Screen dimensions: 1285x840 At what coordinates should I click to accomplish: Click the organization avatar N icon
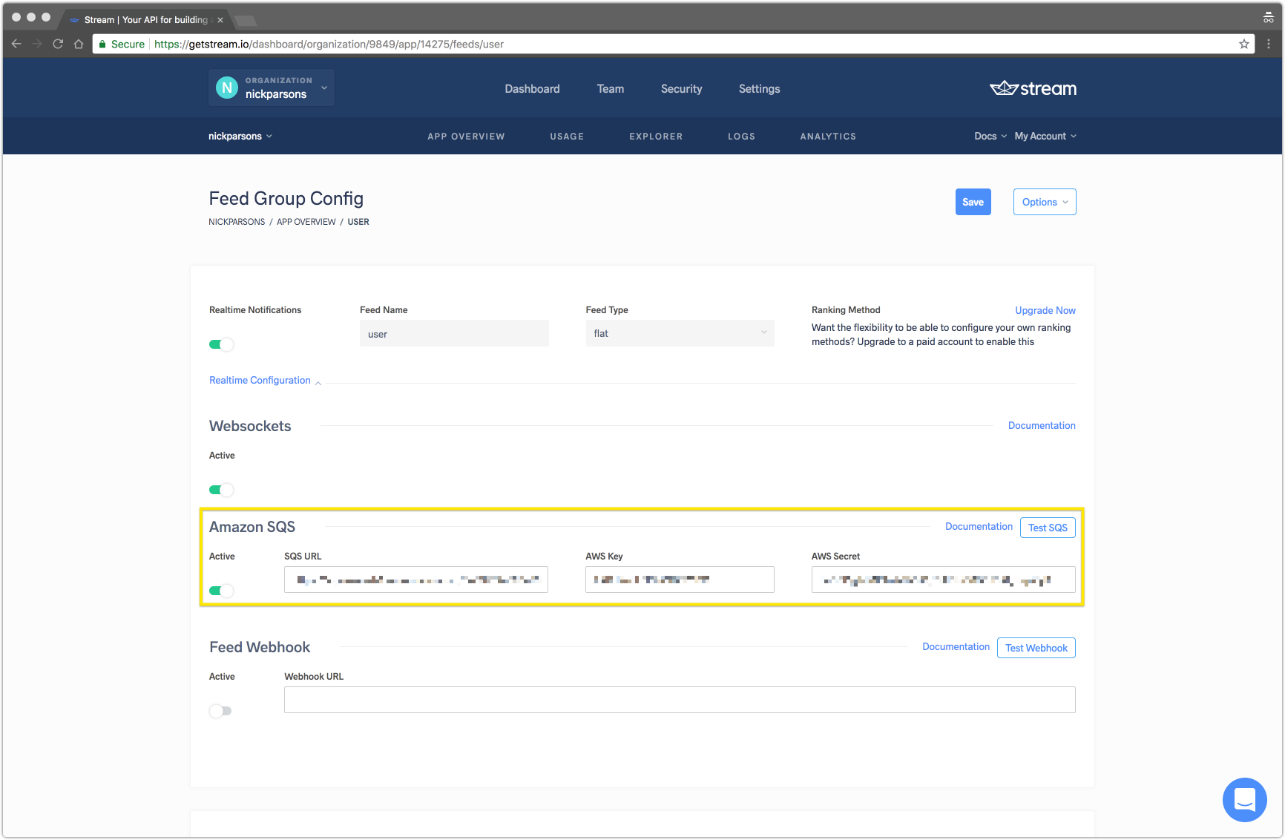pyautogui.click(x=226, y=88)
